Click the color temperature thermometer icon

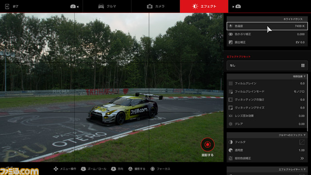click(x=230, y=26)
